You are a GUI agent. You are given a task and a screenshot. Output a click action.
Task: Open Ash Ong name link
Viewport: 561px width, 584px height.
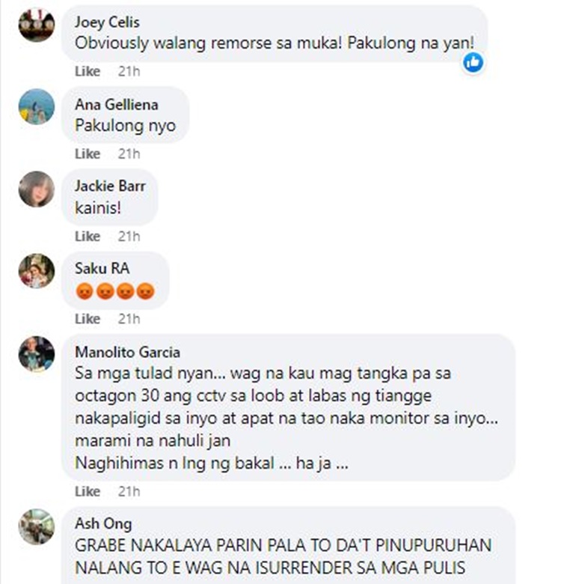pos(103,524)
